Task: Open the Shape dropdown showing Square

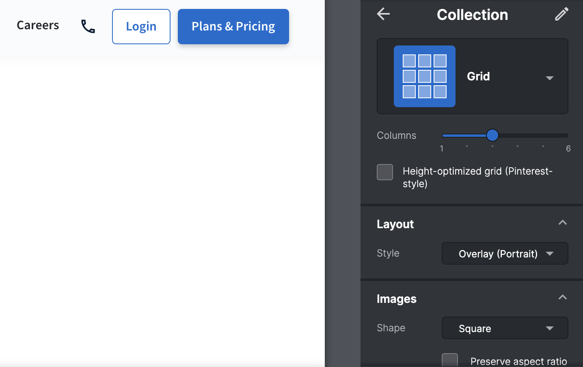Action: tap(504, 328)
